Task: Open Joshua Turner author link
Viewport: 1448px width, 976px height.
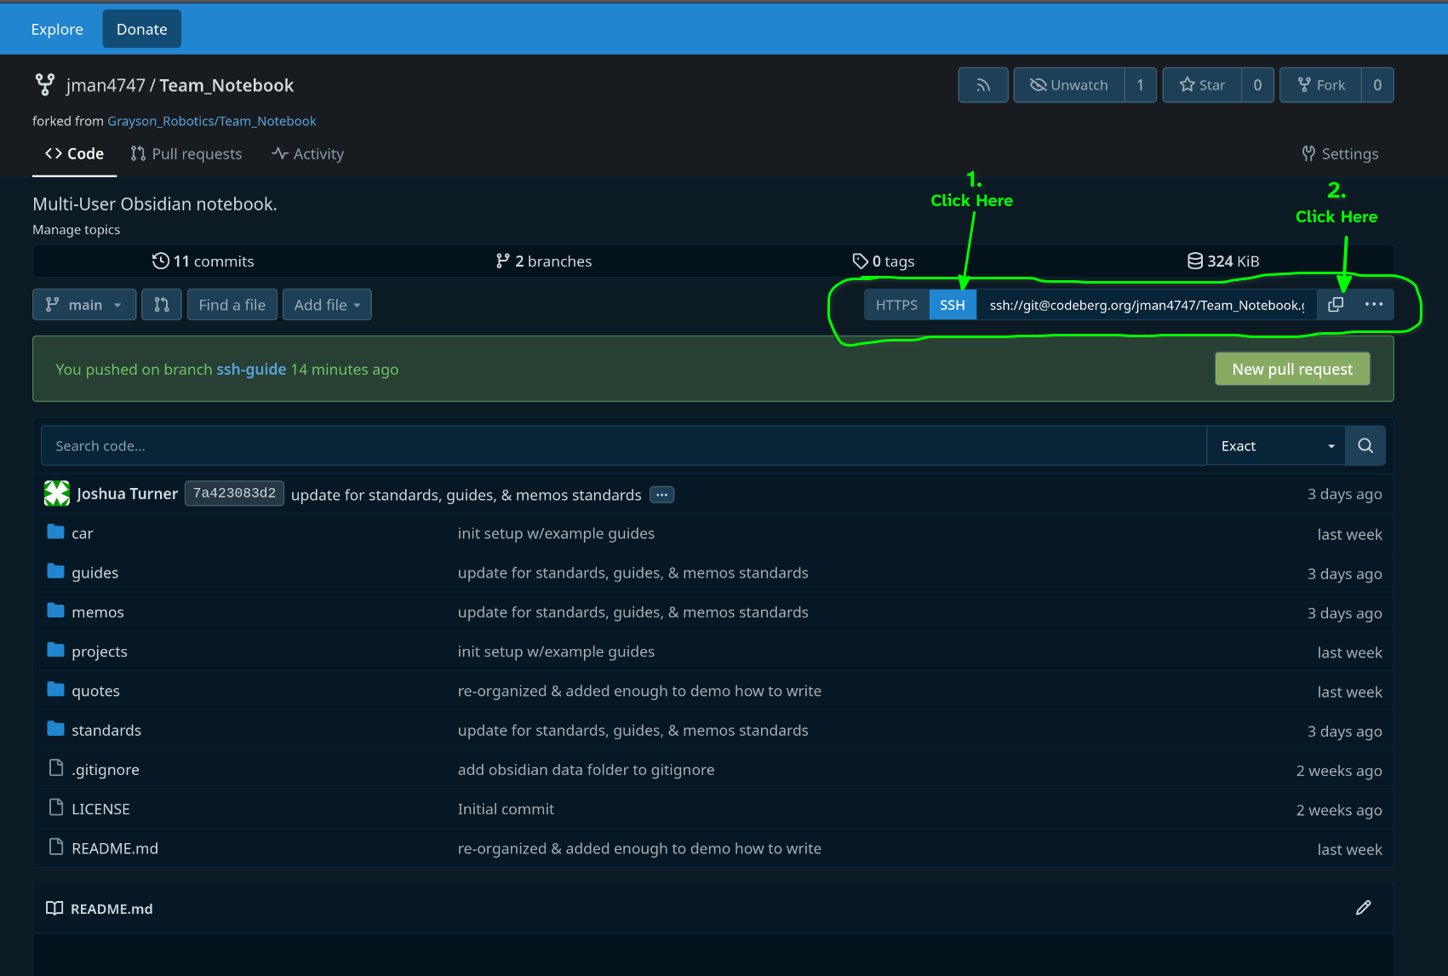Action: tap(127, 494)
